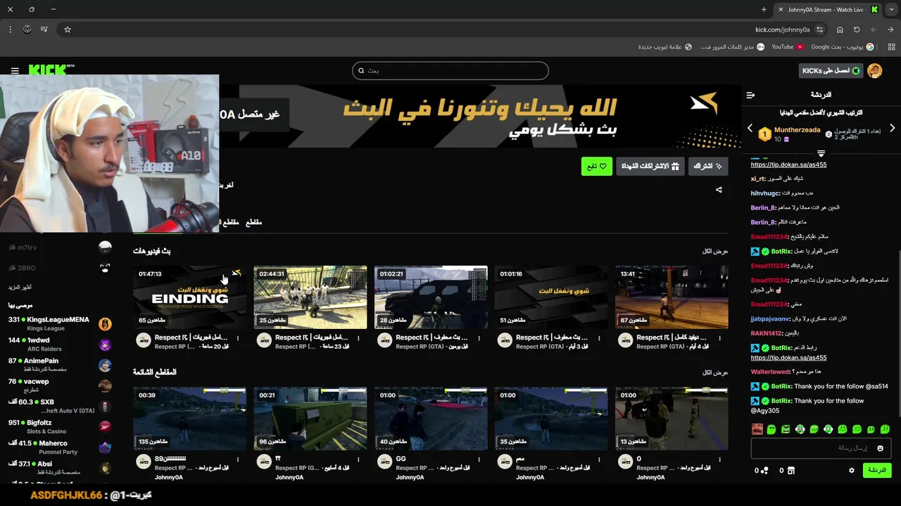Open options menu for the 01:47:13 video

tap(238, 338)
